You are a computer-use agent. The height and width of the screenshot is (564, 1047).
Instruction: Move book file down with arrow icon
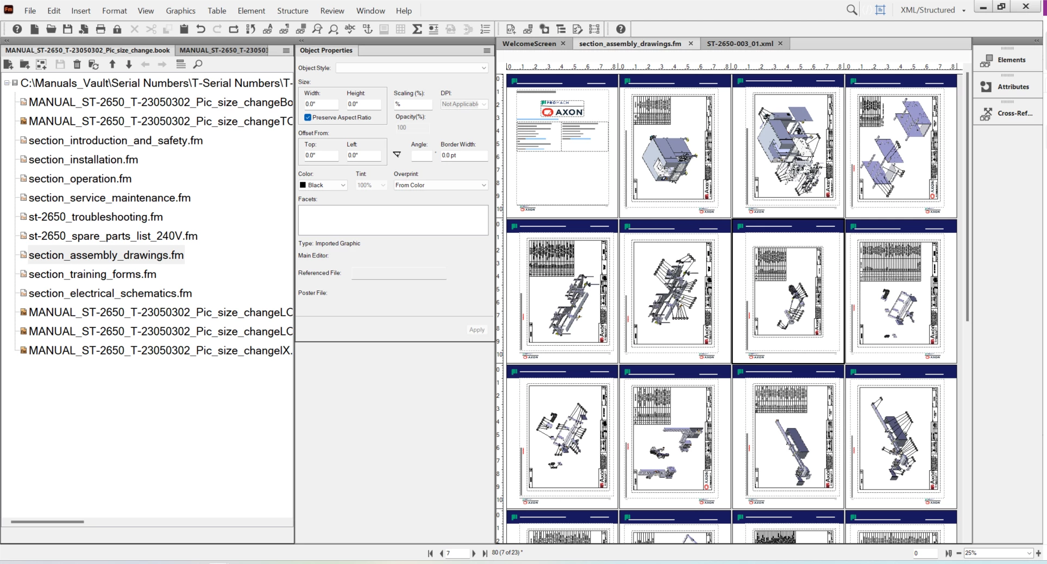pos(129,64)
